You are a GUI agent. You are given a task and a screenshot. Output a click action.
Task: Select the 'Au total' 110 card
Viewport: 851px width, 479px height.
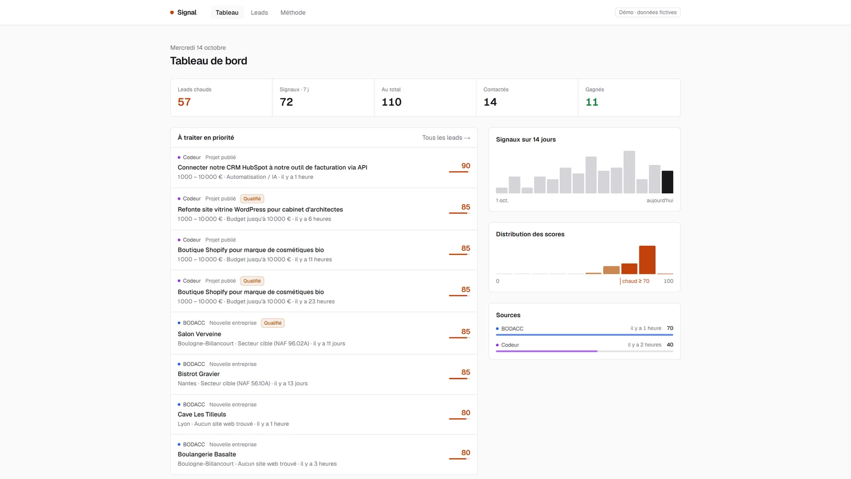(x=425, y=97)
